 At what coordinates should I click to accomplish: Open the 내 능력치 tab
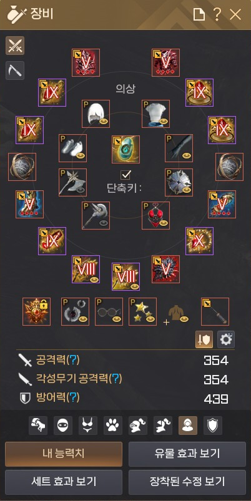(x=64, y=454)
